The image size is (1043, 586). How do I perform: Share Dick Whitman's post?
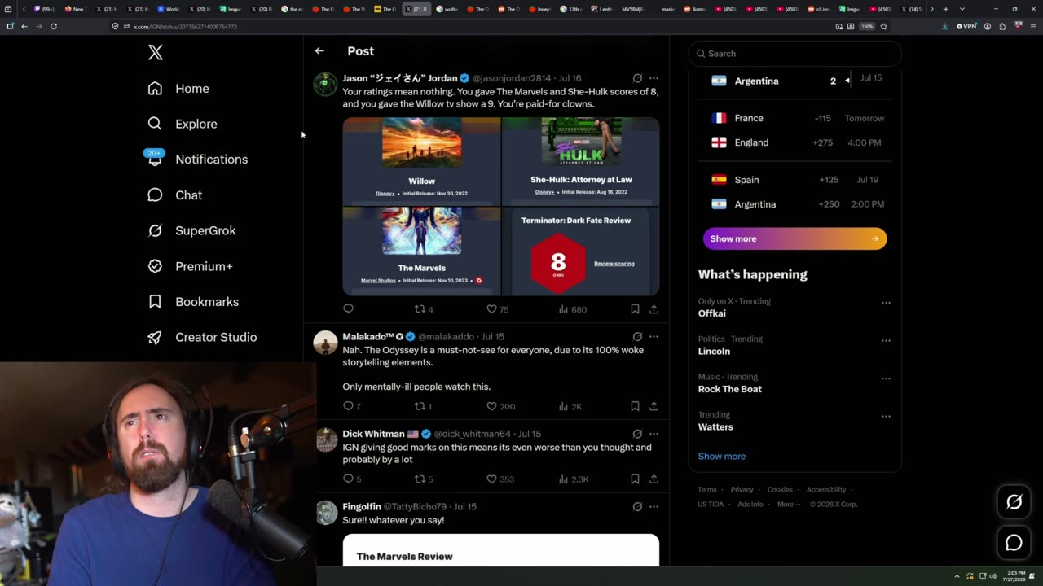654,479
